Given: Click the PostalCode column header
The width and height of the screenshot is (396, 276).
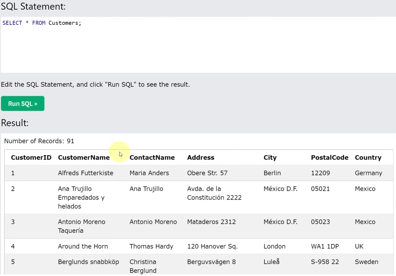Looking at the screenshot, I should point(330,158).
